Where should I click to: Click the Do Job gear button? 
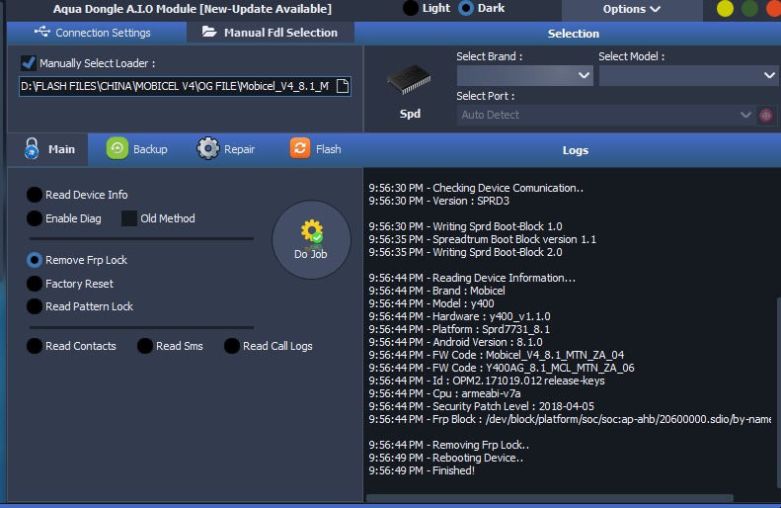(x=311, y=240)
